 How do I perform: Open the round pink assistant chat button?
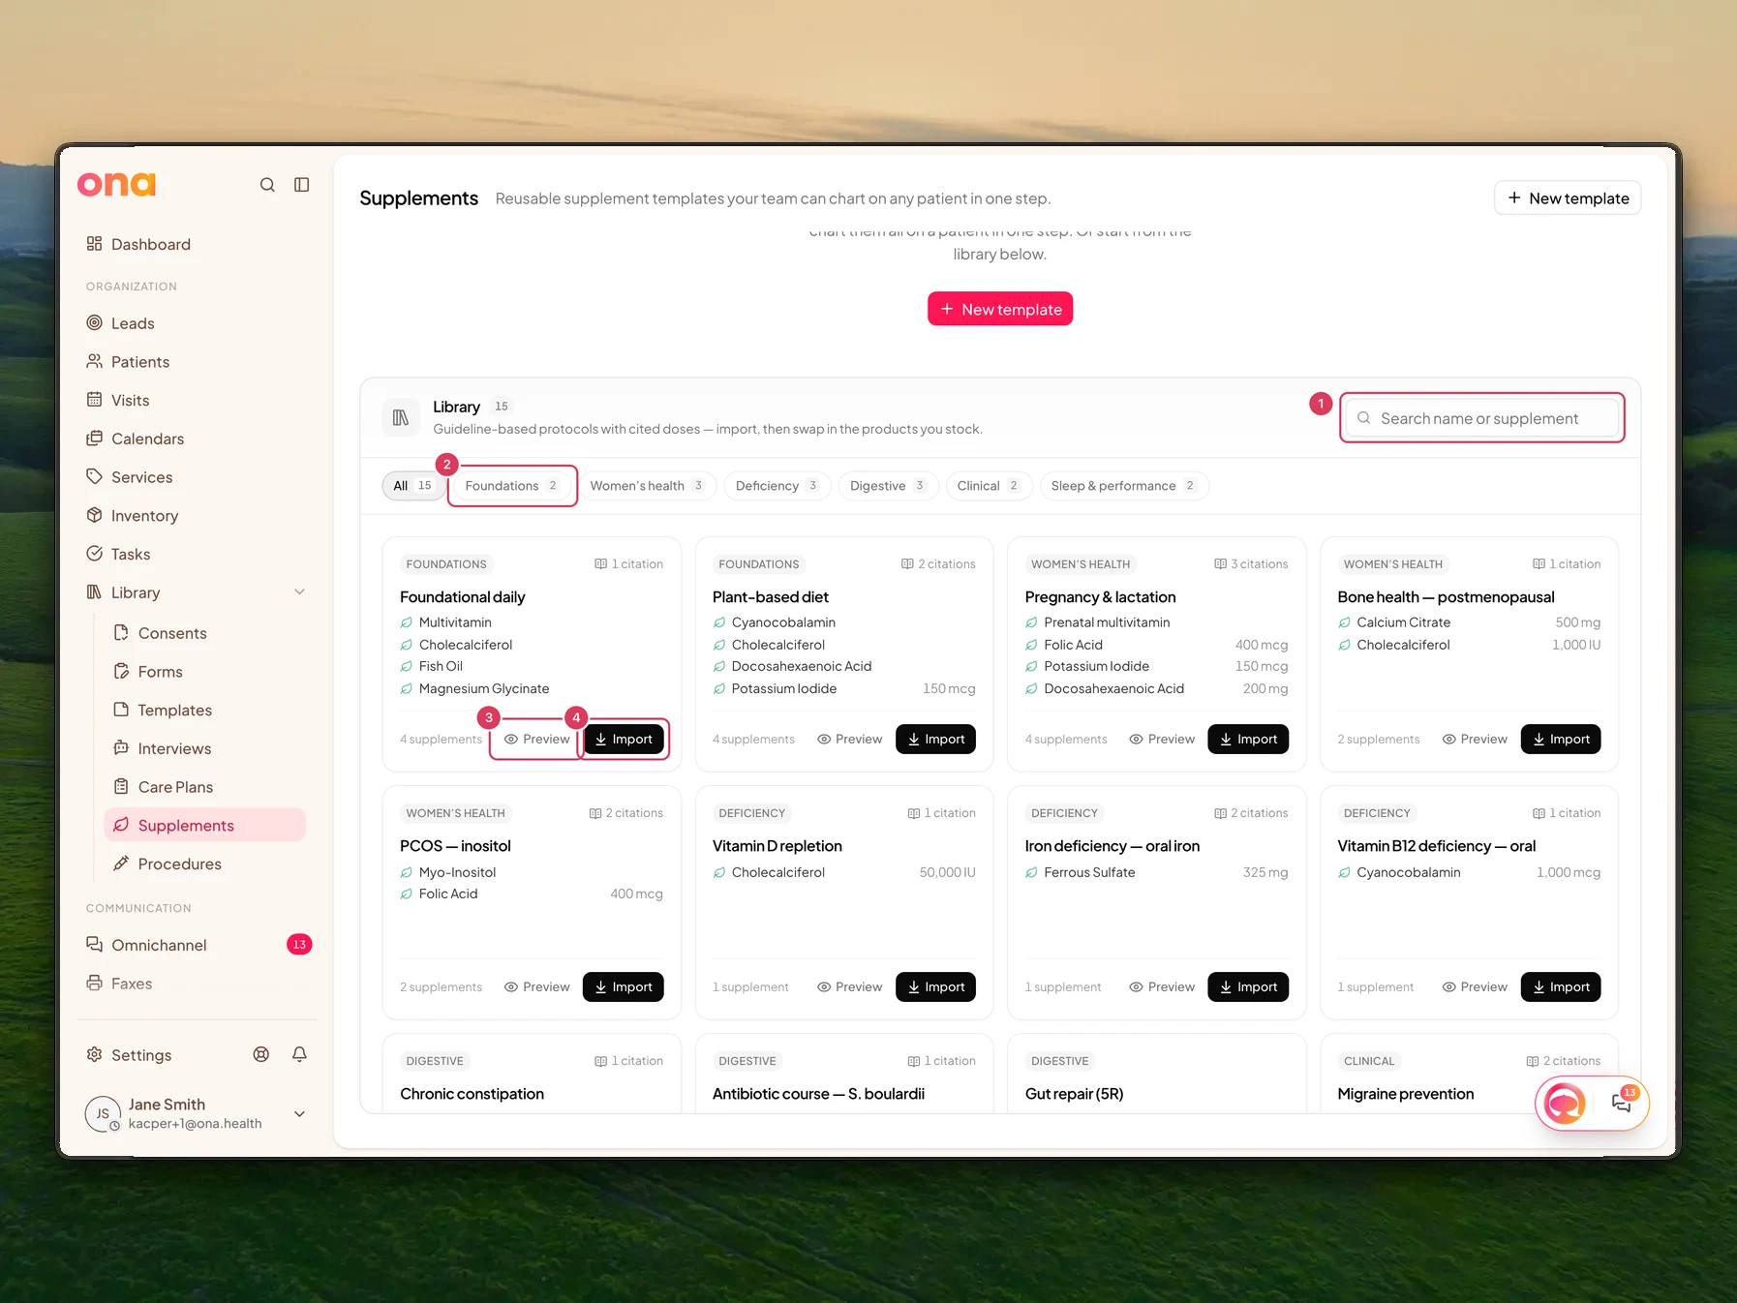point(1565,1103)
